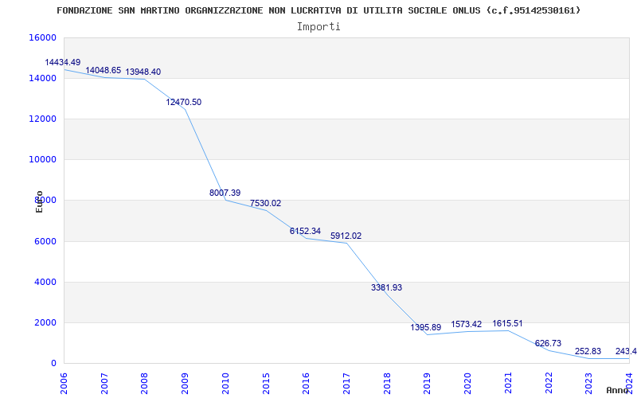637x398 pixels.
Task: Select the data label 1573.42
Action: point(467,324)
